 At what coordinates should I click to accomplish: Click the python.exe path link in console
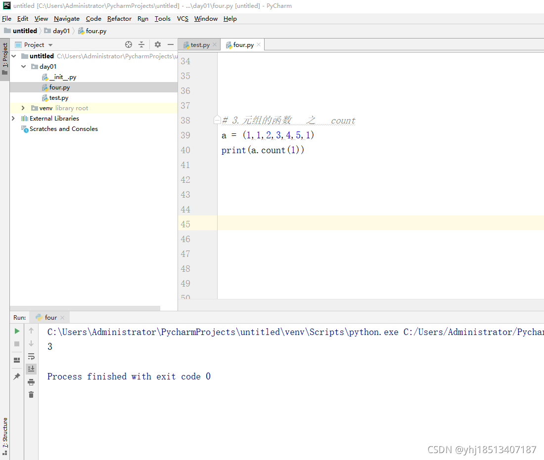point(223,332)
